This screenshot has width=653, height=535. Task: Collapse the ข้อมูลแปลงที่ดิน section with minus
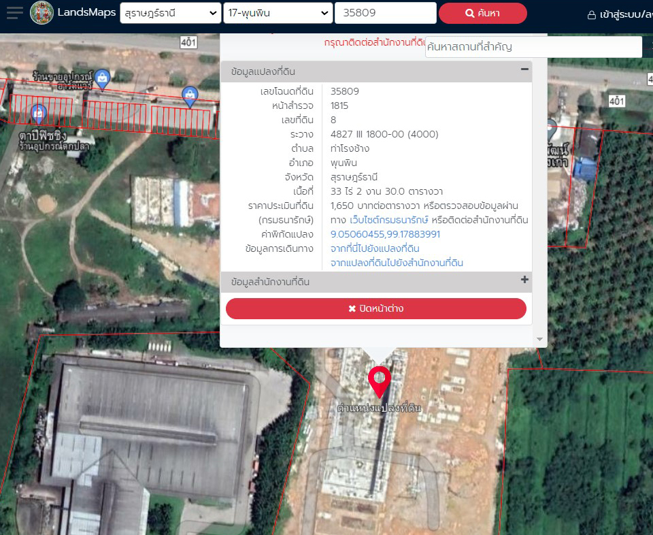(524, 69)
